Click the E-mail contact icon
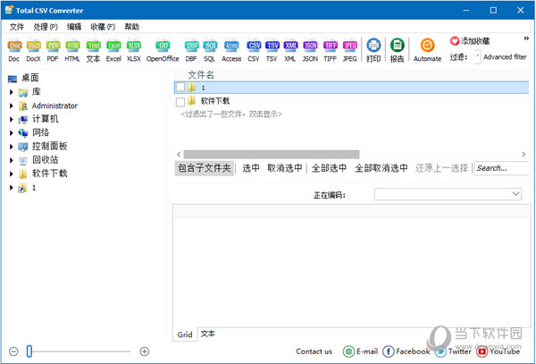Image resolution: width=536 pixels, height=364 pixels. pos(348,351)
